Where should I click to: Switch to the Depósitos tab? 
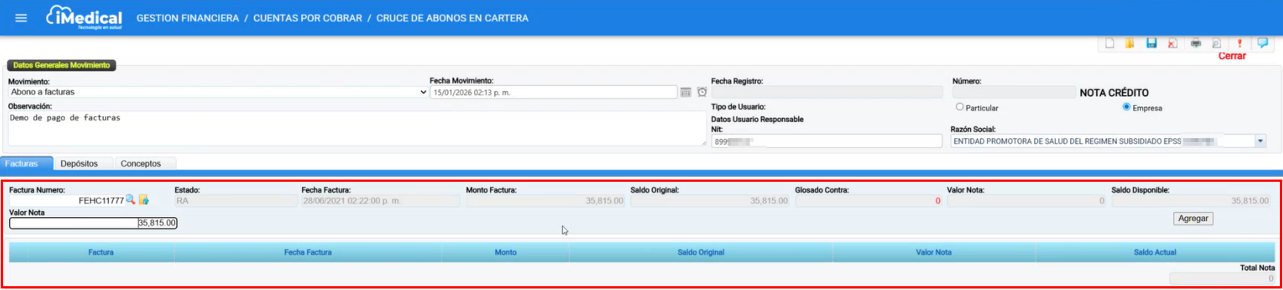tap(79, 163)
